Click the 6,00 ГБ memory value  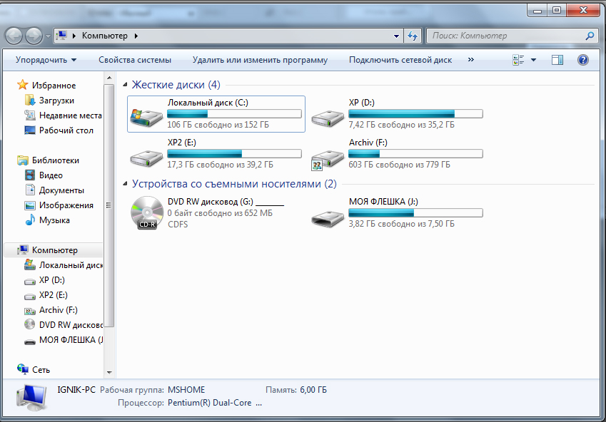click(313, 390)
